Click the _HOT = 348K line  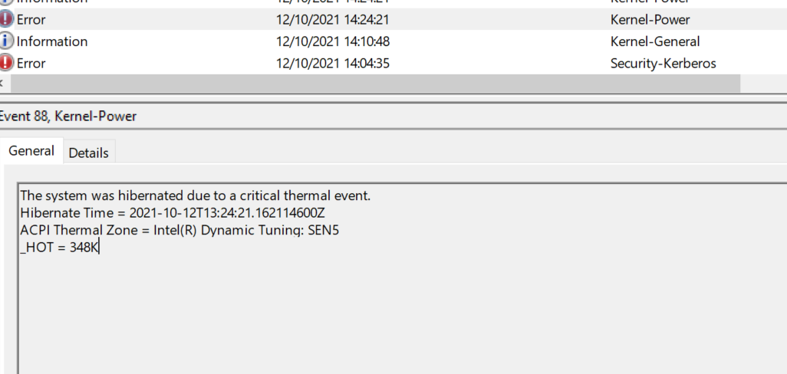(60, 248)
